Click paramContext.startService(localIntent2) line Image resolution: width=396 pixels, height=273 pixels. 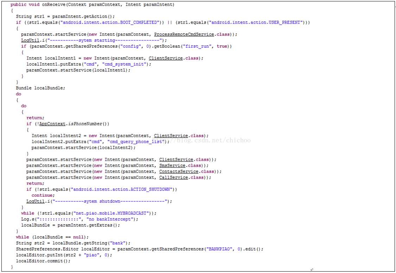point(84,148)
